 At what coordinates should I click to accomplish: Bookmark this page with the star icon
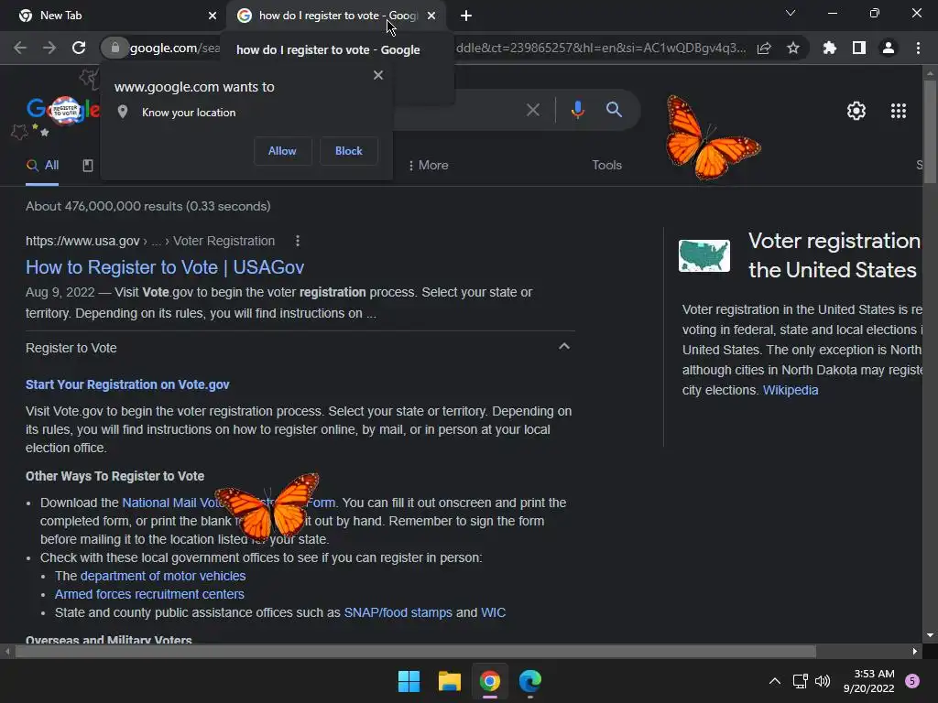click(x=793, y=48)
